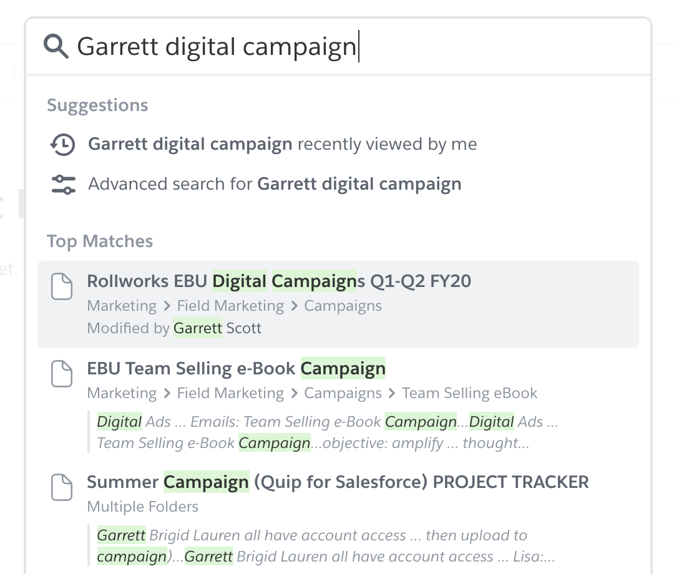This screenshot has width=679, height=574.
Task: Click the chevron after Marketing in Rollworks result
Action: point(167,306)
